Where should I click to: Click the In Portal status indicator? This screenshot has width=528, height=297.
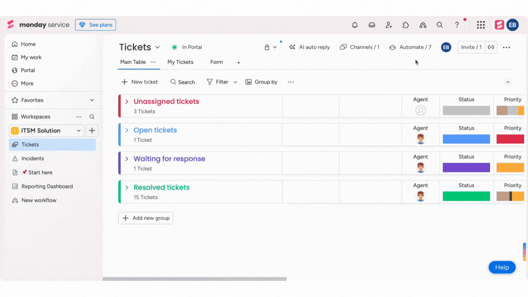[187, 47]
